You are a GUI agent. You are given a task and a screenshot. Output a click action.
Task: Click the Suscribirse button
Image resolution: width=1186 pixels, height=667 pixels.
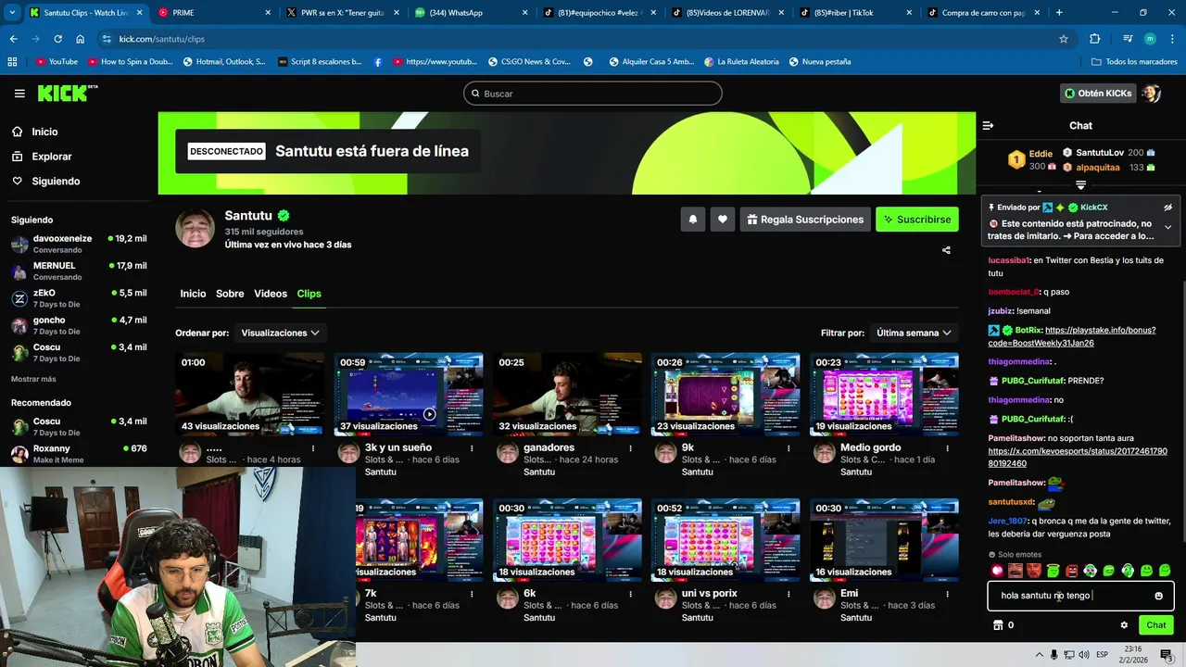tap(917, 220)
